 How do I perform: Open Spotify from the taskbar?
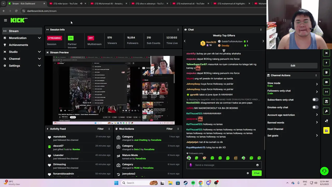click(193, 183)
